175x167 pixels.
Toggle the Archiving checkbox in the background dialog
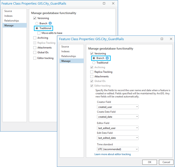35,38
